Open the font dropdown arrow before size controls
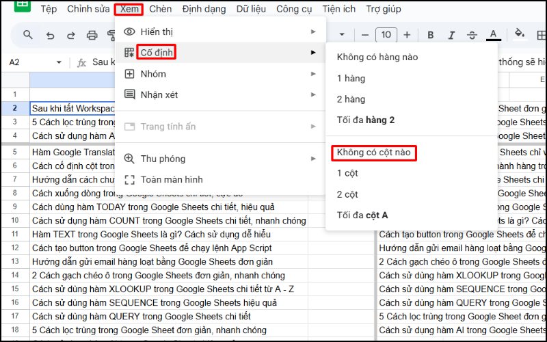This screenshot has height=342, width=547. [342, 35]
